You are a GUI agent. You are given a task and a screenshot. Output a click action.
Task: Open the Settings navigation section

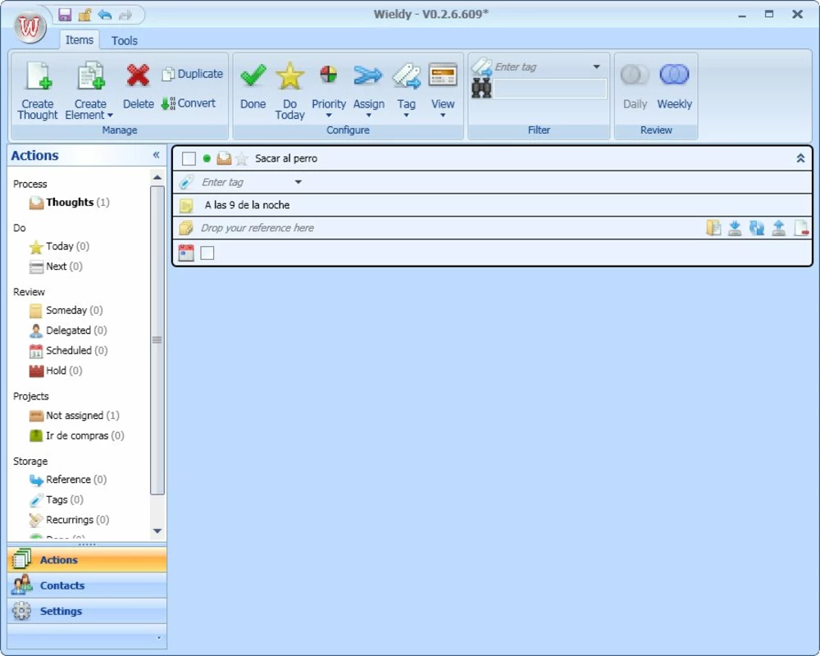[87, 611]
